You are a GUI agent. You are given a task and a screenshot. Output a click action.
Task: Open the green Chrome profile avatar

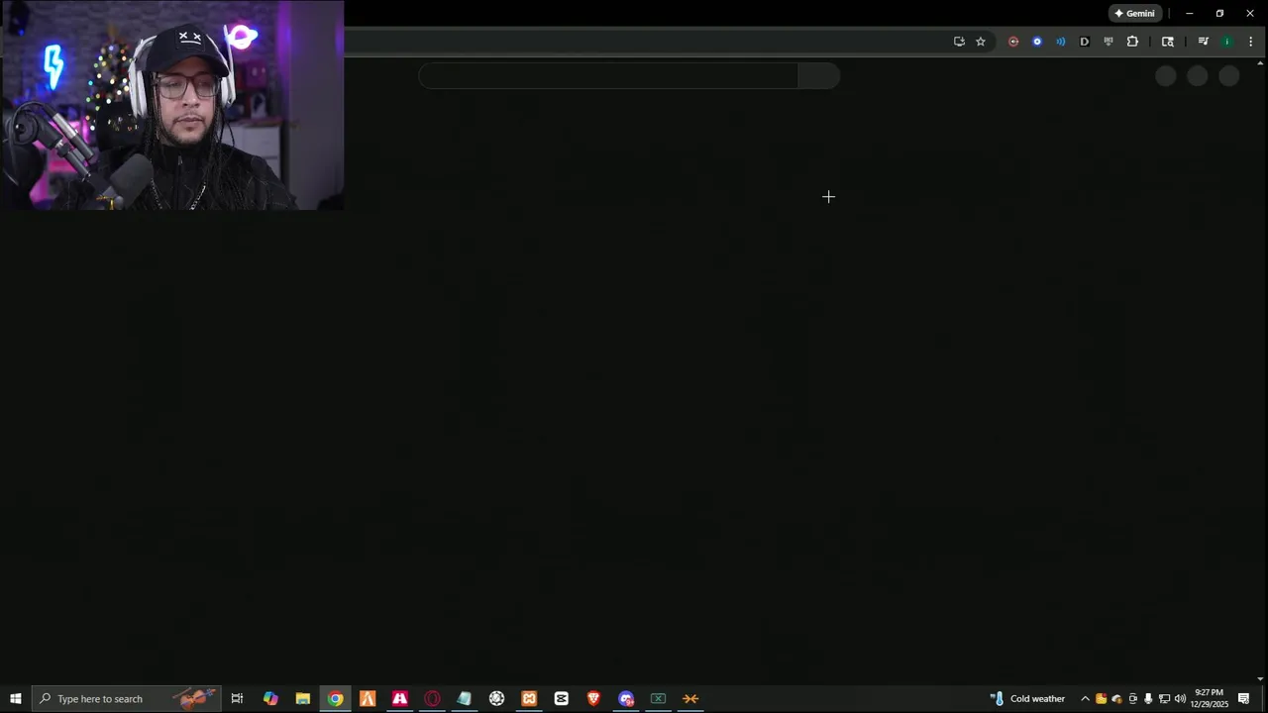1227,42
